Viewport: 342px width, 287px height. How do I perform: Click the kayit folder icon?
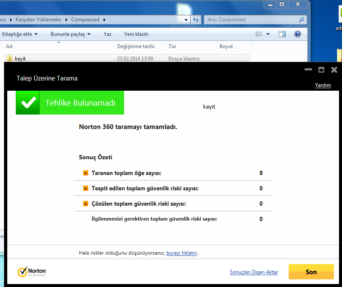pos(9,58)
